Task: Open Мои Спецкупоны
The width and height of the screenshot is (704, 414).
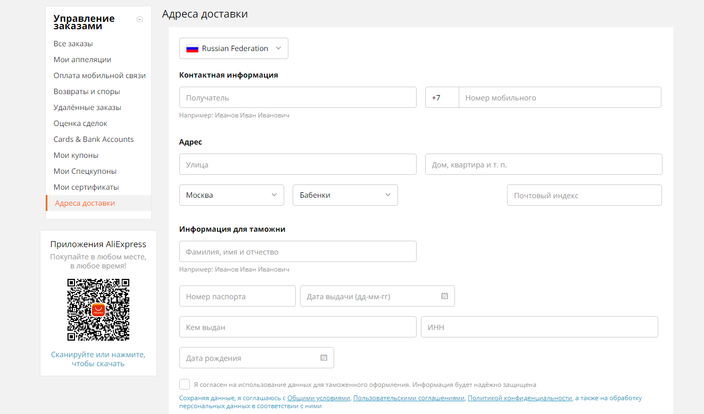Action: pos(85,171)
